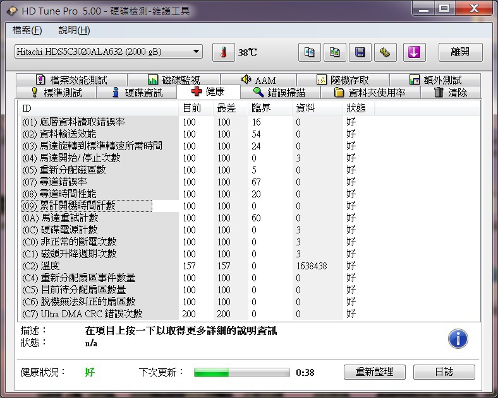The image size is (498, 398).
Task: Click the floppy disk save icon
Action: (360, 52)
